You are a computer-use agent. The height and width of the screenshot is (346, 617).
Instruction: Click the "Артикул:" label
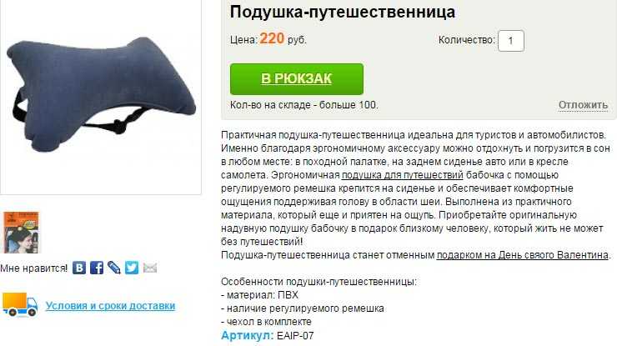pos(247,336)
